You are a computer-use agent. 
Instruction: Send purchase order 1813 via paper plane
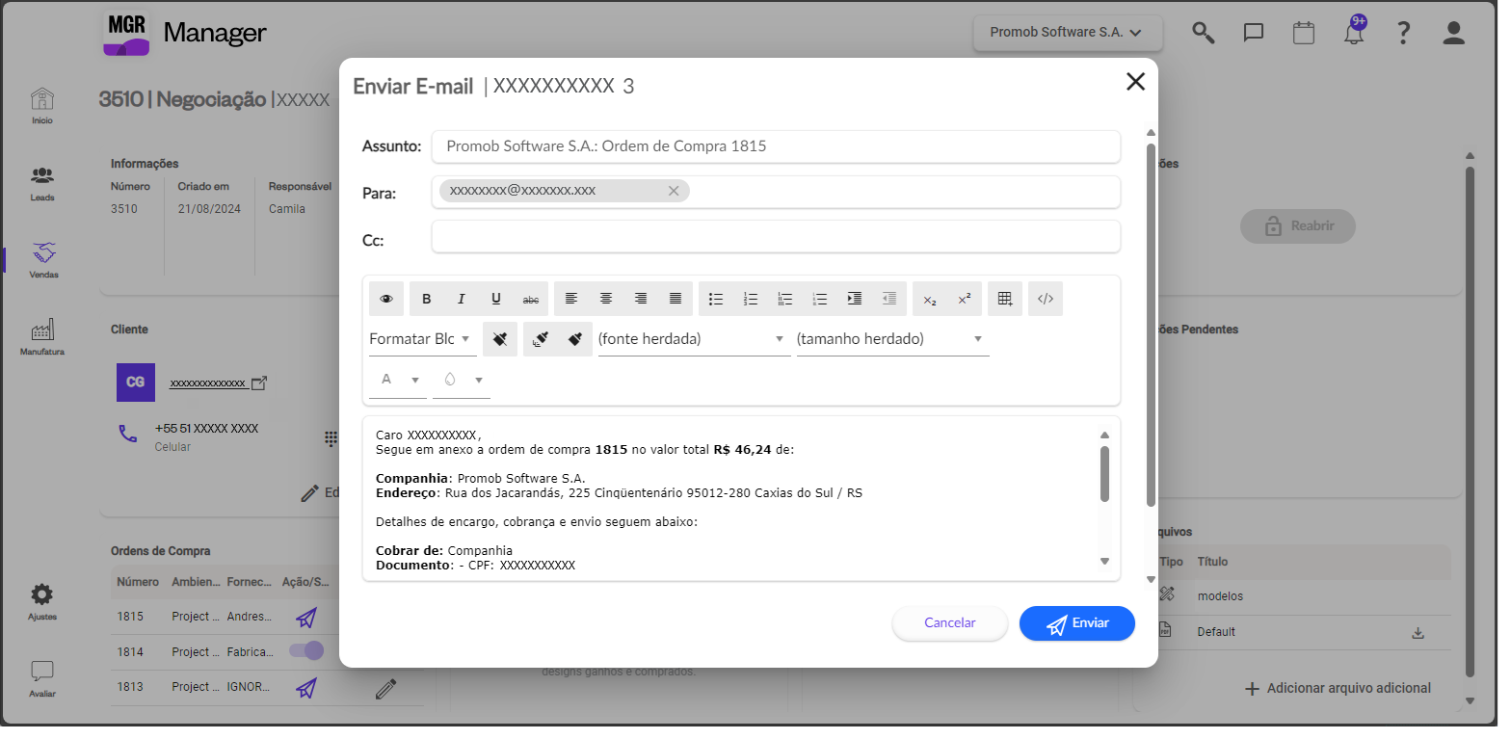click(306, 687)
